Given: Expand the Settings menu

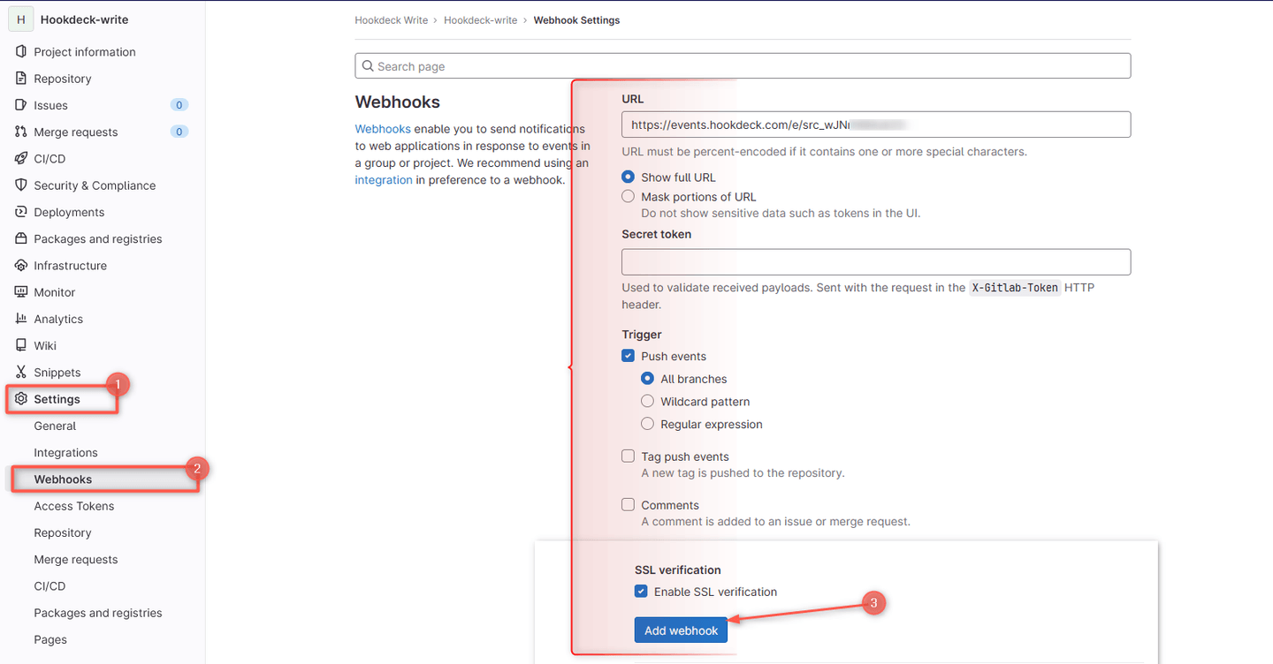Looking at the screenshot, I should point(57,398).
